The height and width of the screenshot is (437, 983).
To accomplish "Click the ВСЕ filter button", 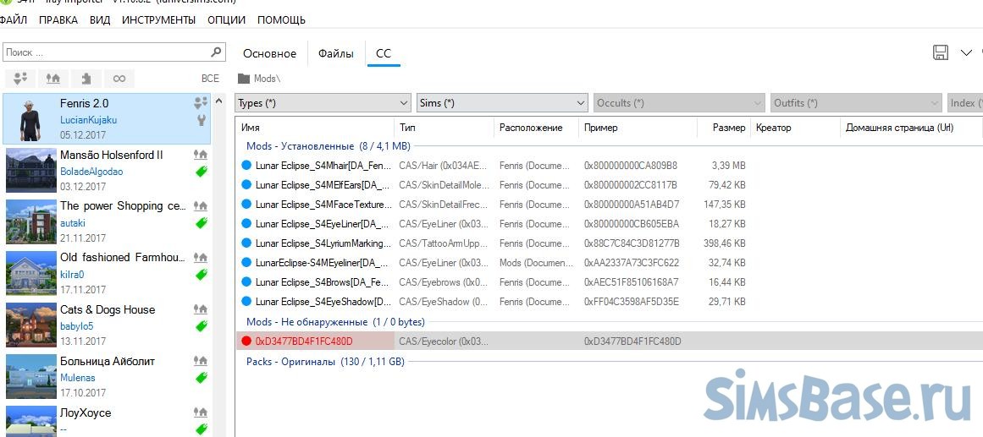I will point(210,79).
